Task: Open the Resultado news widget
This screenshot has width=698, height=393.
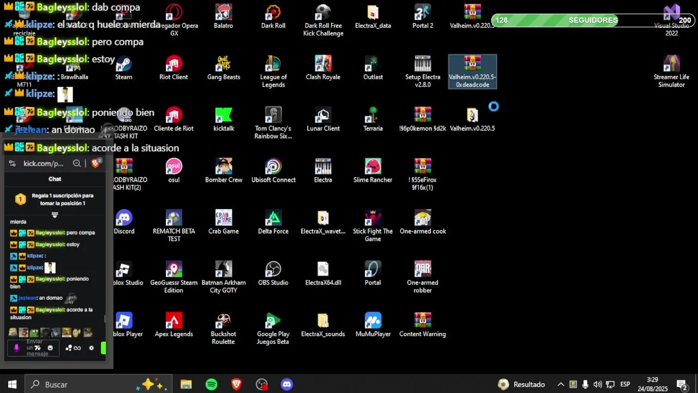Action: tap(521, 384)
